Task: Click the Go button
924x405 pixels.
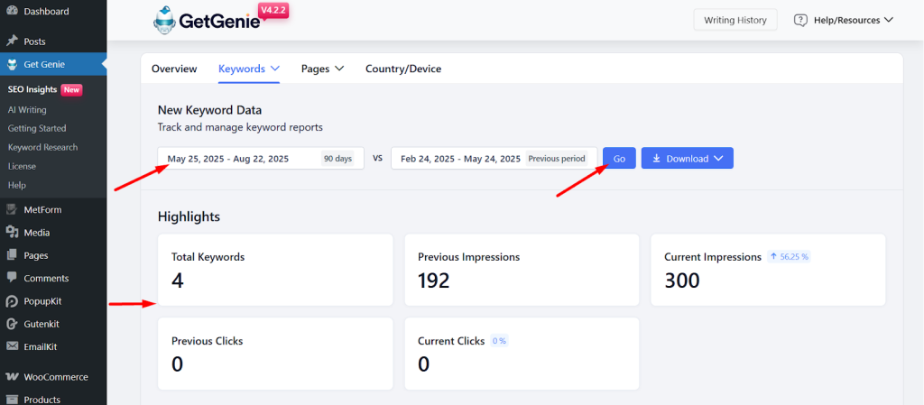Action: 619,159
